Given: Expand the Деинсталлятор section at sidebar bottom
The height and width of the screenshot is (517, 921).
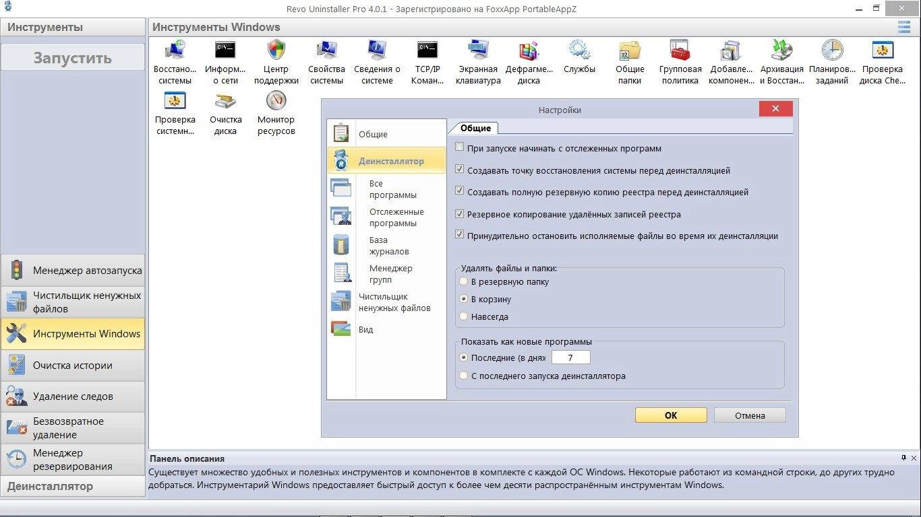Looking at the screenshot, I should click(73, 486).
